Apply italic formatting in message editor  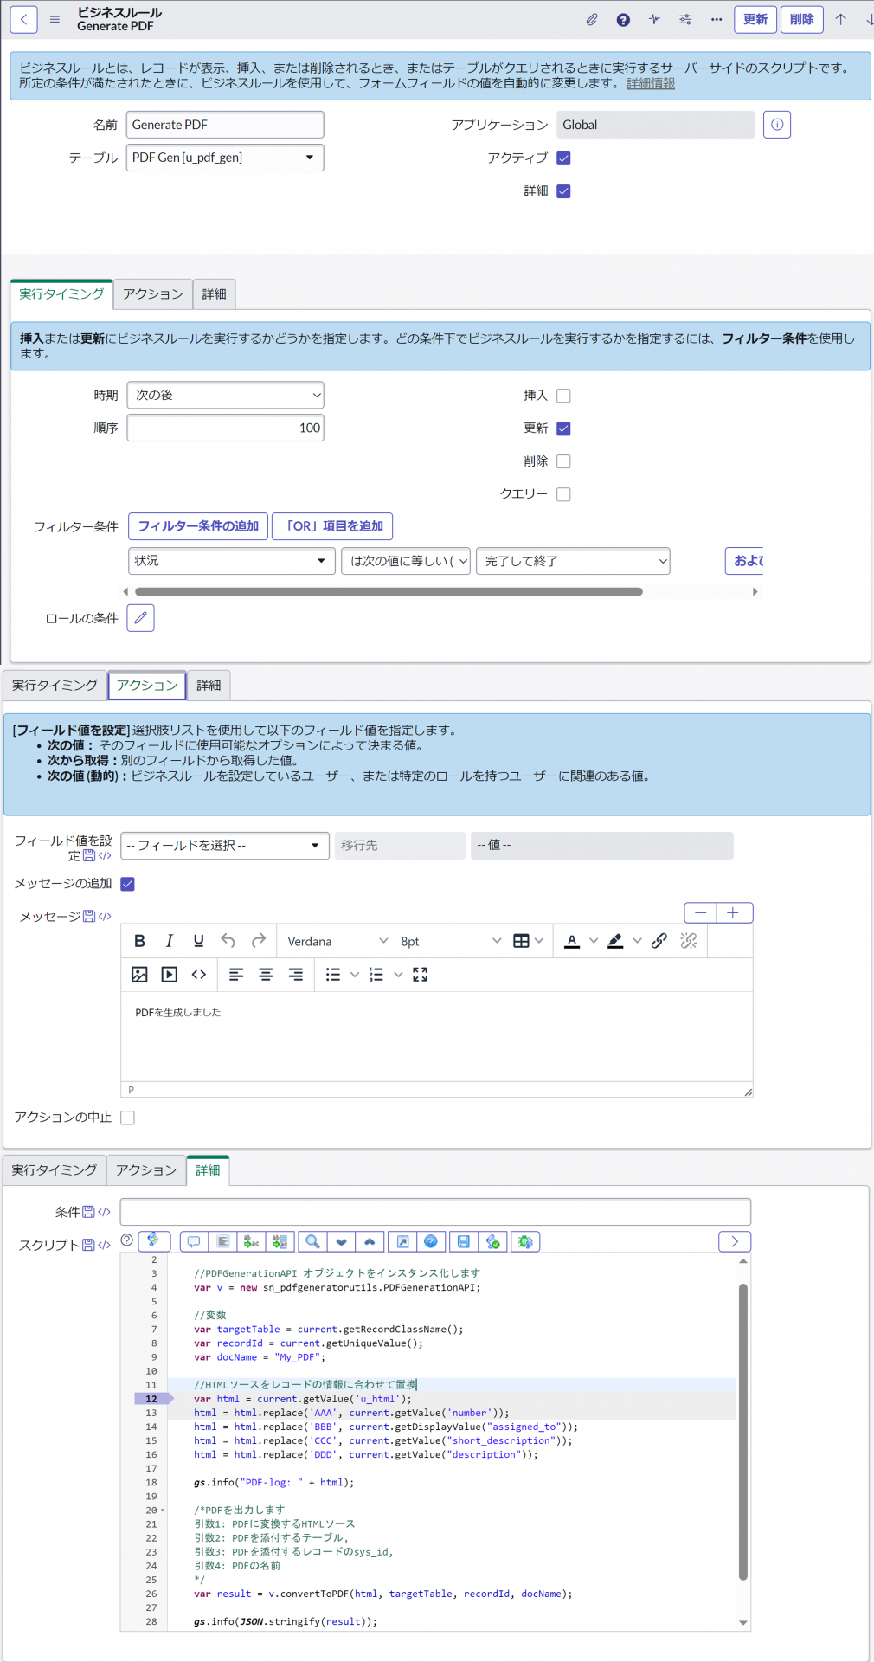coord(170,941)
